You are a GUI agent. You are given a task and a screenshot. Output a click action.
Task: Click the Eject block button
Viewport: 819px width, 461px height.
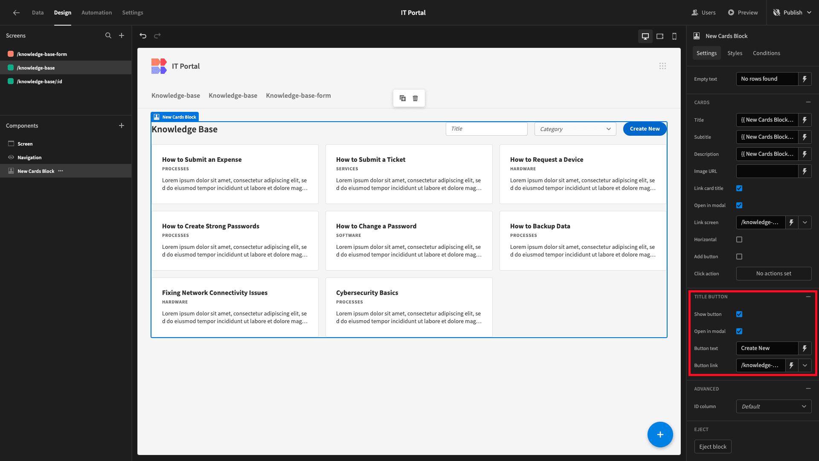(x=713, y=447)
